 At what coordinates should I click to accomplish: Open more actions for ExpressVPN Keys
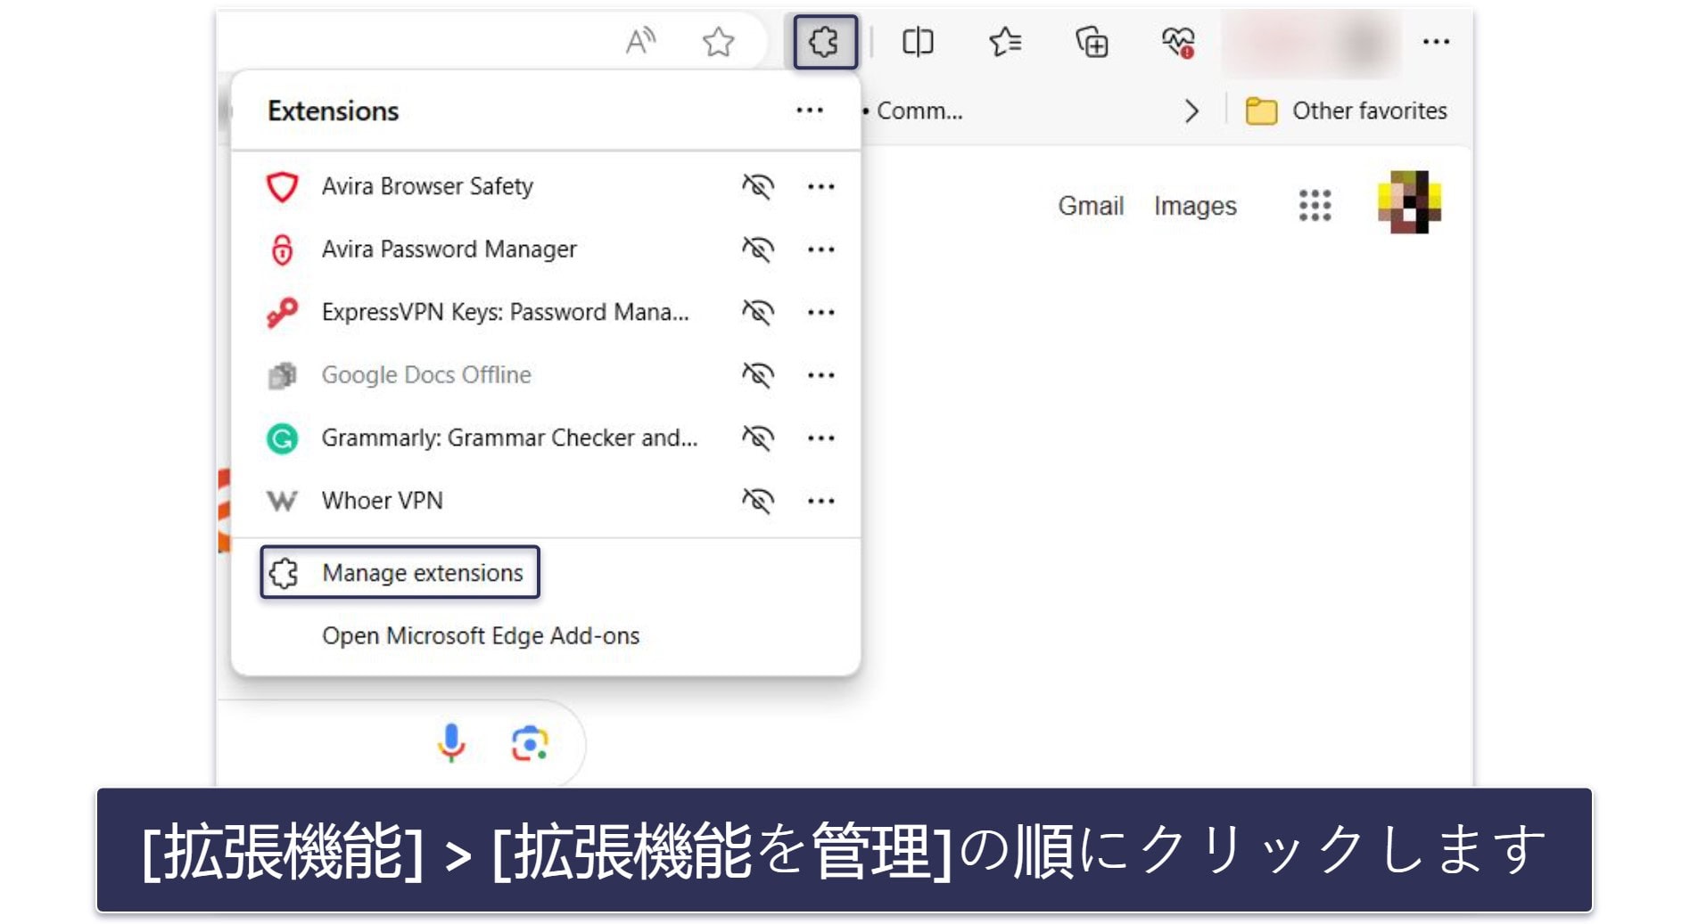[x=820, y=312]
